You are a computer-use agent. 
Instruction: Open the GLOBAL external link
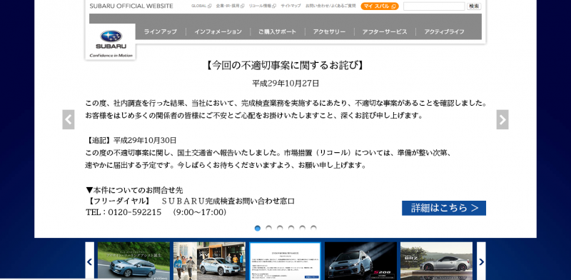[x=201, y=6]
